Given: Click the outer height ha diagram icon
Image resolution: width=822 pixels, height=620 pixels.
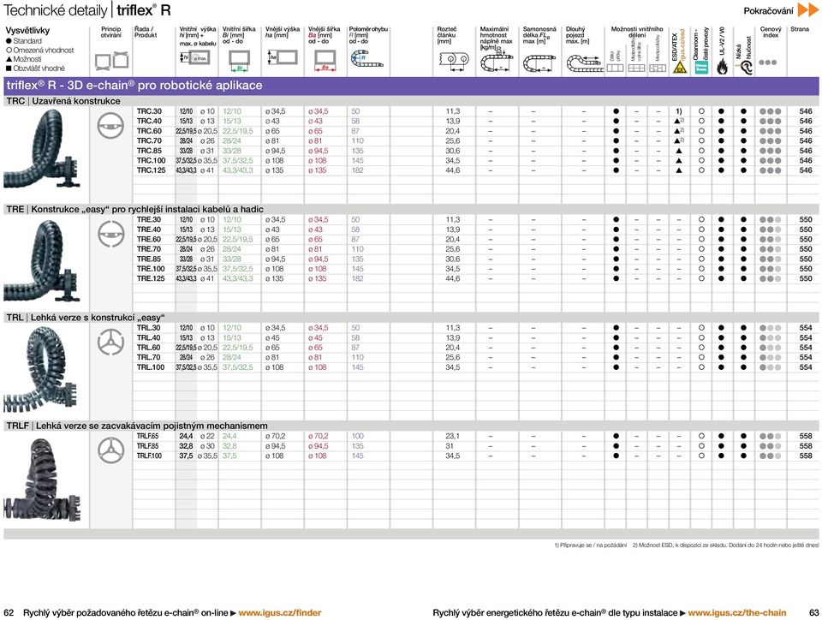Looking at the screenshot, I should [x=283, y=57].
